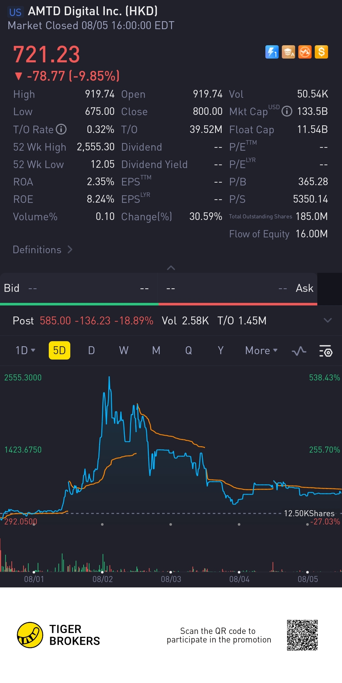Tap the Ask label
342x683 pixels.
(x=305, y=288)
